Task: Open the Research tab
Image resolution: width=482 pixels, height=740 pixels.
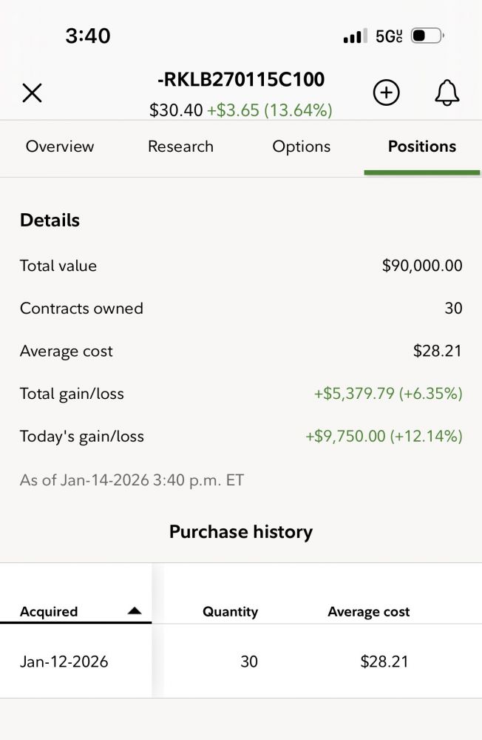Action: coord(180,147)
